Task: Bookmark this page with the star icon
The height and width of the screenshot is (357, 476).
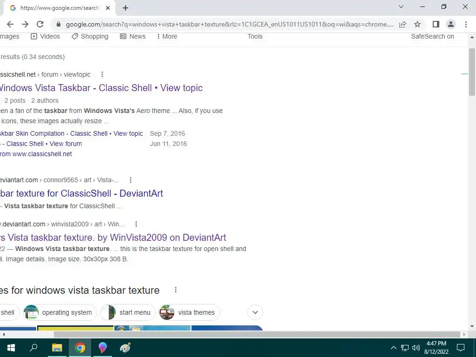Action: tap(417, 24)
